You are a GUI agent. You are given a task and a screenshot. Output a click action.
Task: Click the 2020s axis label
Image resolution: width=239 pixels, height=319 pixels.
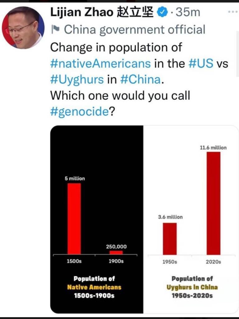pyautogui.click(x=213, y=262)
